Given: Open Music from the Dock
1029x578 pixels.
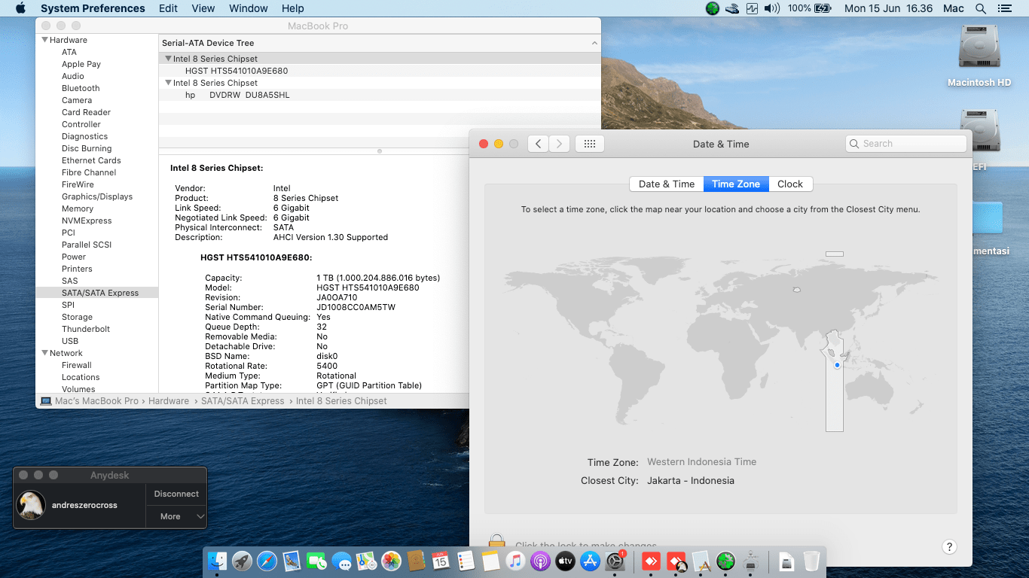Looking at the screenshot, I should [515, 561].
